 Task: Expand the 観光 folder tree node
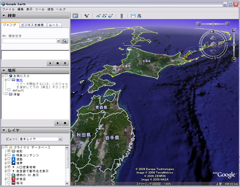point(6,80)
